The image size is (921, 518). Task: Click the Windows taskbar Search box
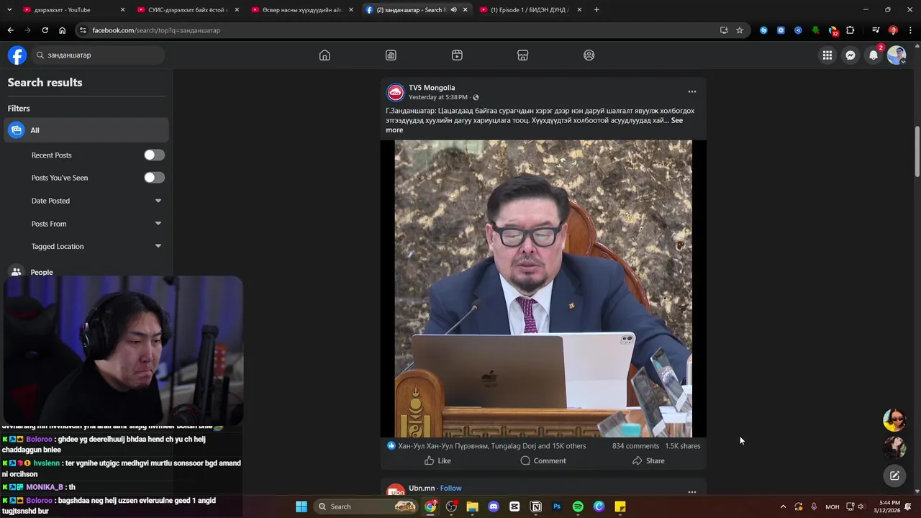click(x=367, y=506)
